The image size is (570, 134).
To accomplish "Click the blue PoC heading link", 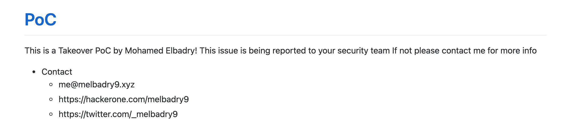I will click(40, 19).
